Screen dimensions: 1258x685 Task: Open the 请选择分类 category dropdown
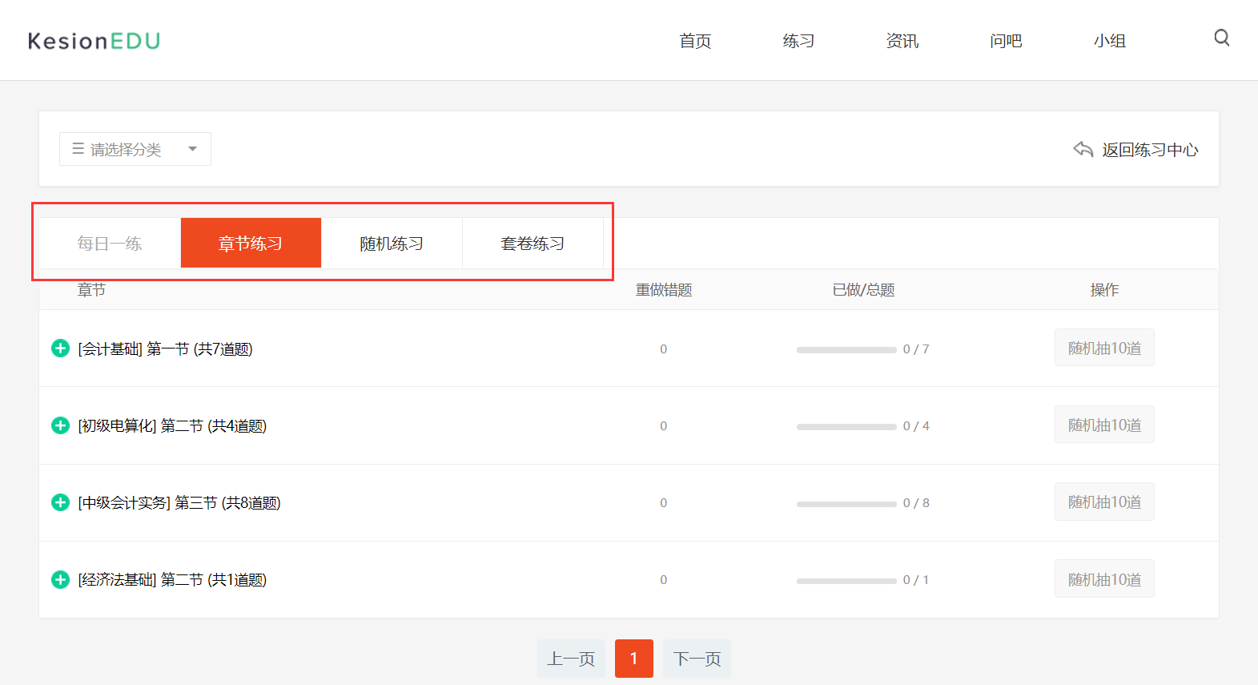pyautogui.click(x=135, y=149)
